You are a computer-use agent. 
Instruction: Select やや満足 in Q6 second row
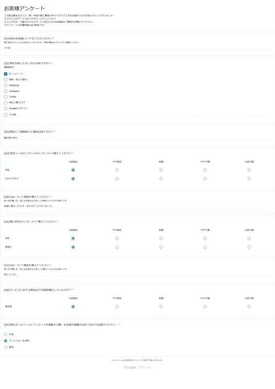[117, 247]
